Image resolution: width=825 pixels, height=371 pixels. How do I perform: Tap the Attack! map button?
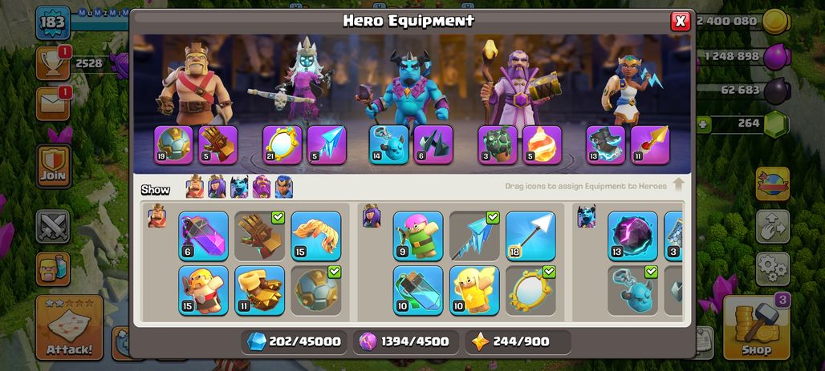(70, 328)
